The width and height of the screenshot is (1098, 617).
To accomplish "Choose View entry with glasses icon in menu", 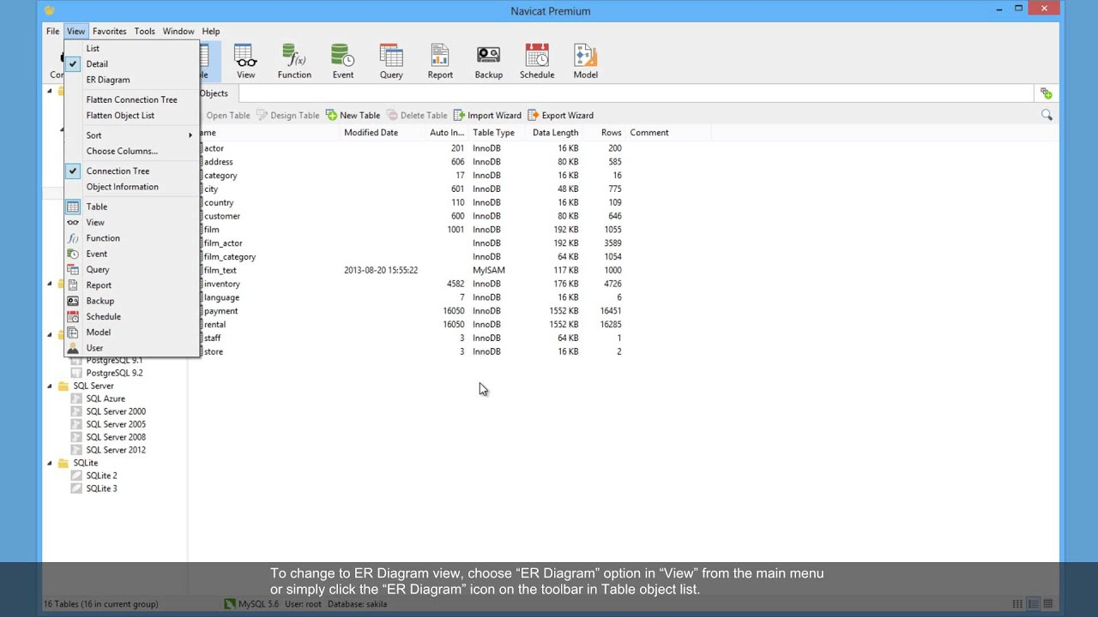I will (x=131, y=222).
